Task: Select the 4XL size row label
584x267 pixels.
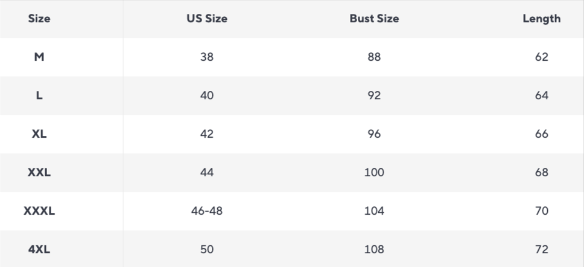Action: [39, 249]
